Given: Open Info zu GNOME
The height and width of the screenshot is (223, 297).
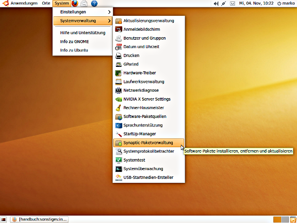Looking at the screenshot, I should [83, 42].
